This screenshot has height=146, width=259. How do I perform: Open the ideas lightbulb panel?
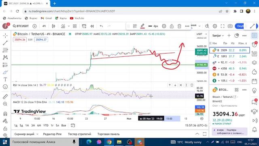pyautogui.click(x=255, y=90)
